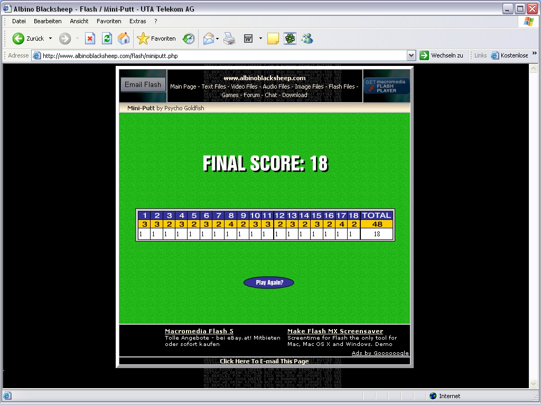
Task: Open the Macromedia Flash 5 ad link
Action: click(199, 331)
